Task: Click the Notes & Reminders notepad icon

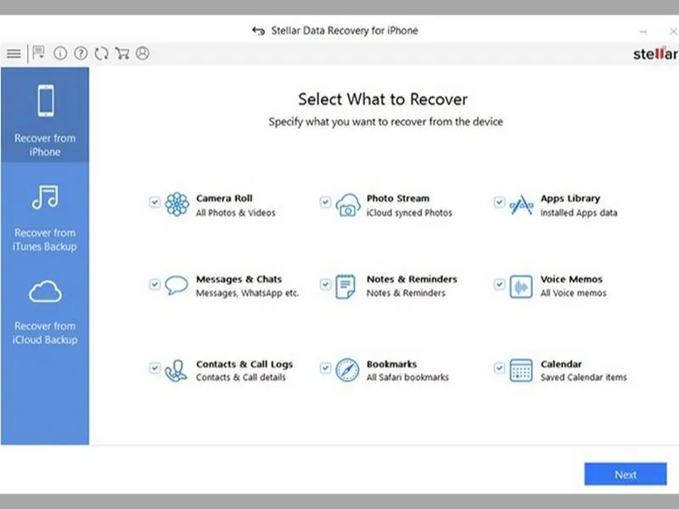Action: point(345,286)
